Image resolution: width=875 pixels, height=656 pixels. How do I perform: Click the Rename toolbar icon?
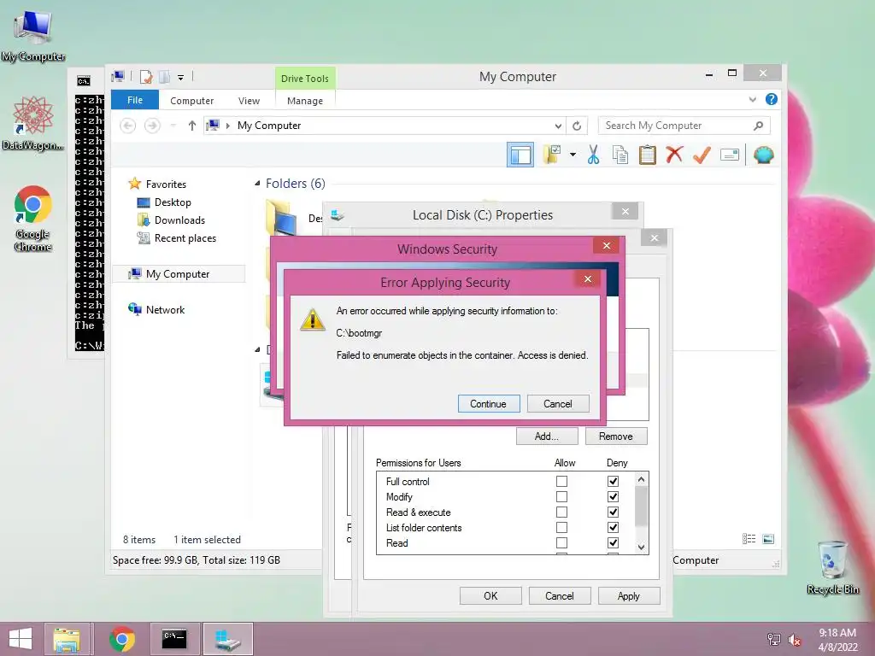730,155
